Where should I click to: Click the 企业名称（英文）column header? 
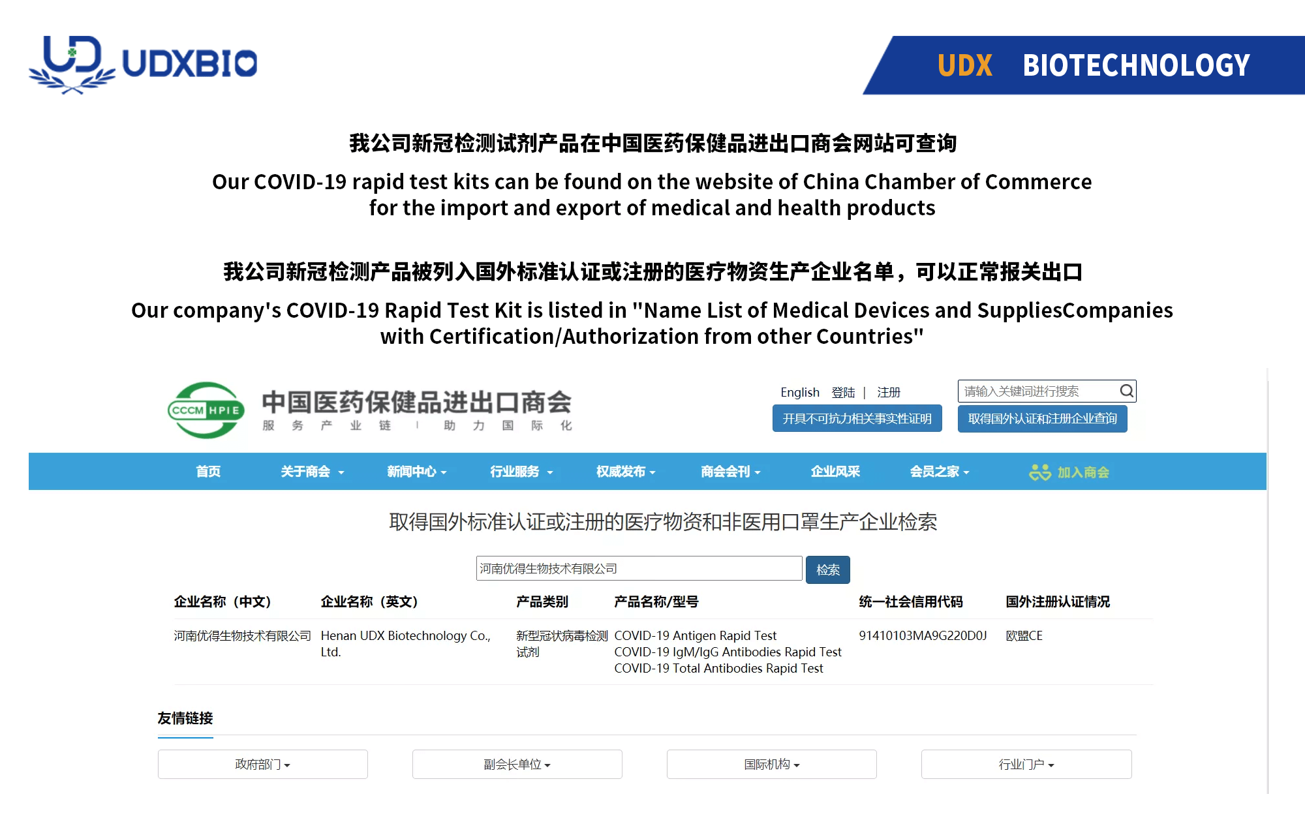click(x=369, y=601)
